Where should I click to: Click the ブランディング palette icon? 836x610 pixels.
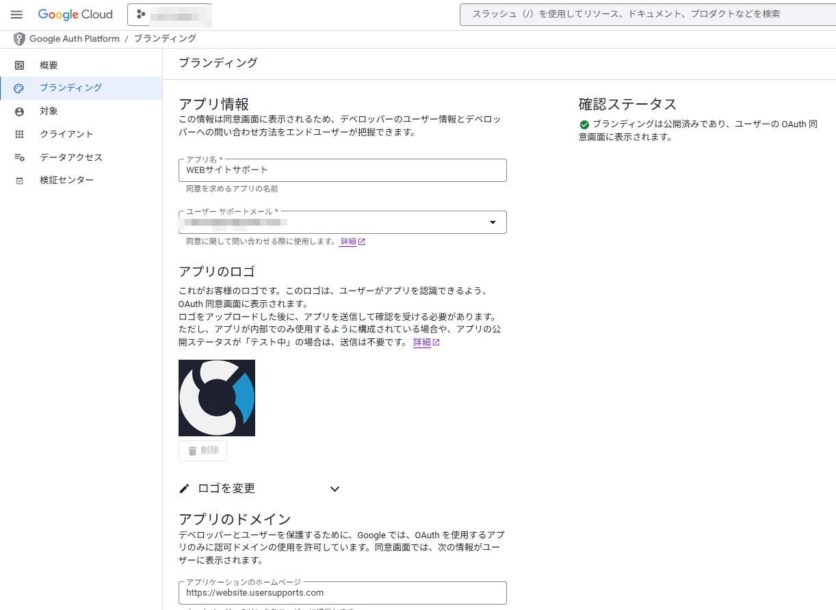19,88
